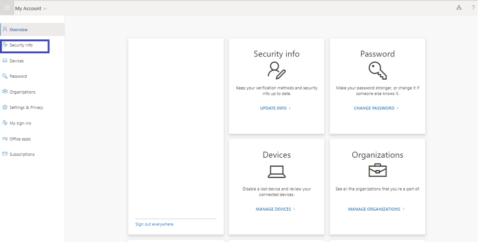The image size is (478, 242).
Task: Click Sign out everywhere
Action: 154,224
